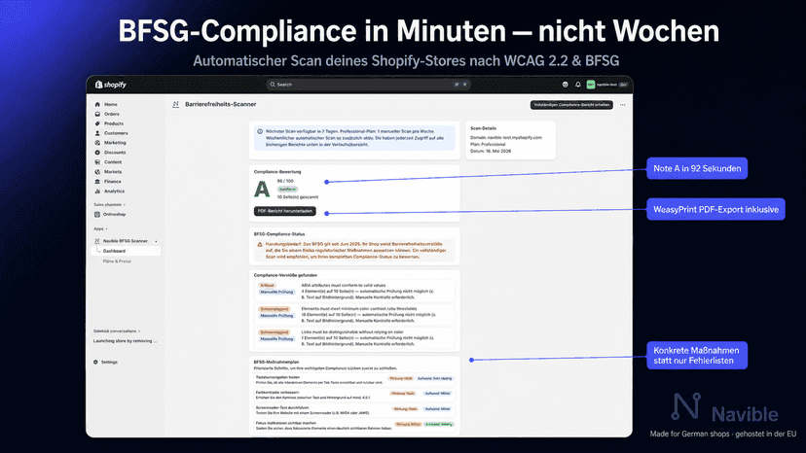Click the magnifier icon in the search bar
Viewport: 806px width, 453px height.
pyautogui.click(x=273, y=85)
